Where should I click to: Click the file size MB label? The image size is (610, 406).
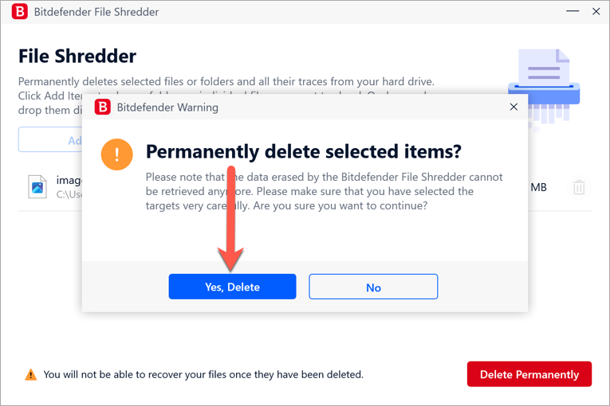(538, 187)
